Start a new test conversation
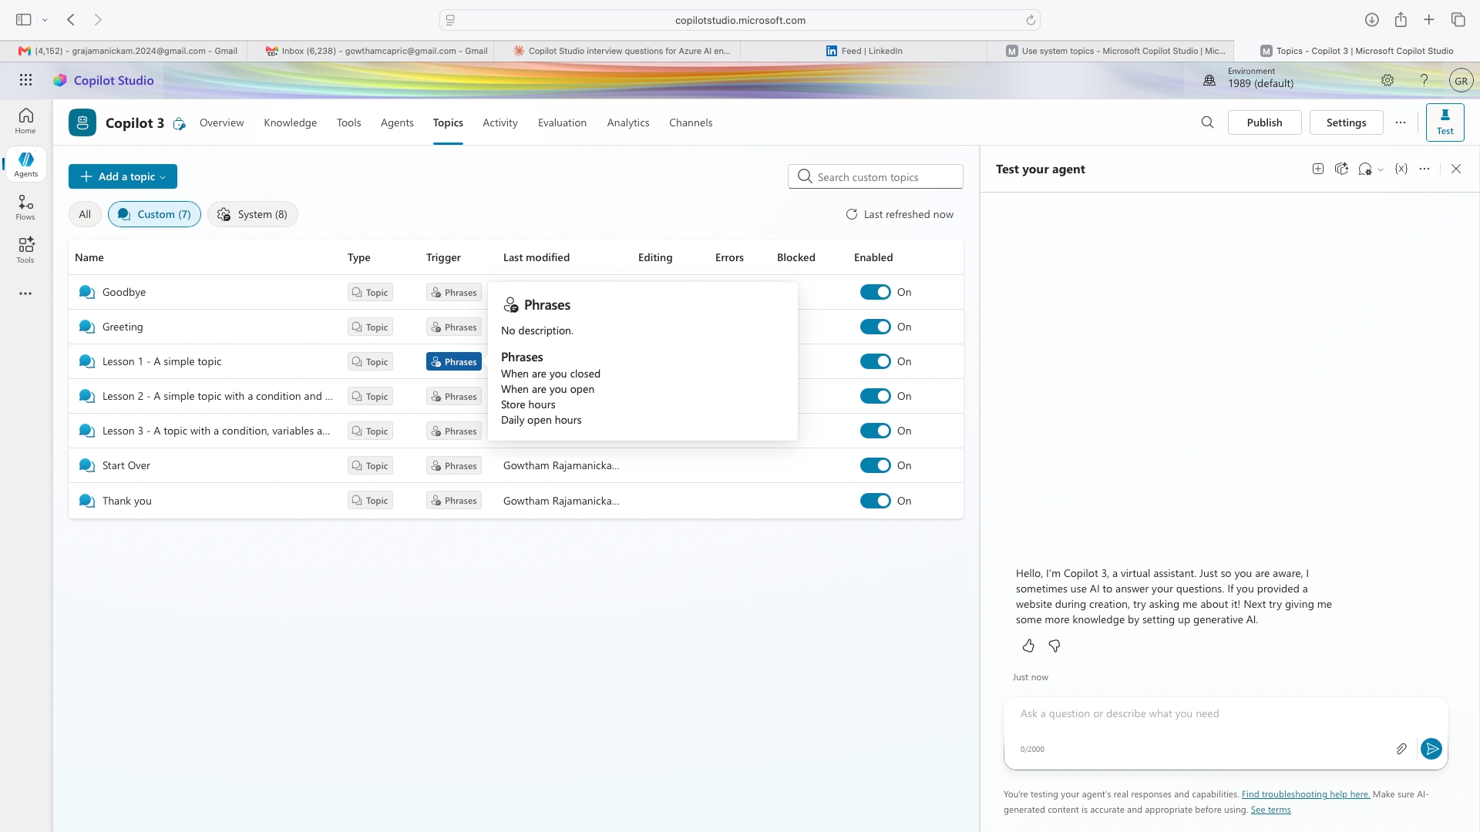This screenshot has height=832, width=1480. pos(1318,169)
